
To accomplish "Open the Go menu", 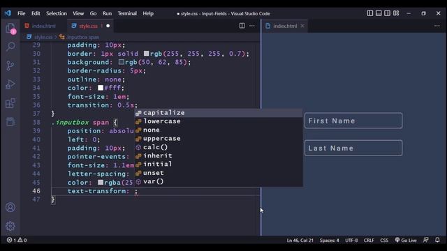I will coord(93,13).
